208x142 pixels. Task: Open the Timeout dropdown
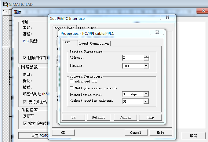146,66
